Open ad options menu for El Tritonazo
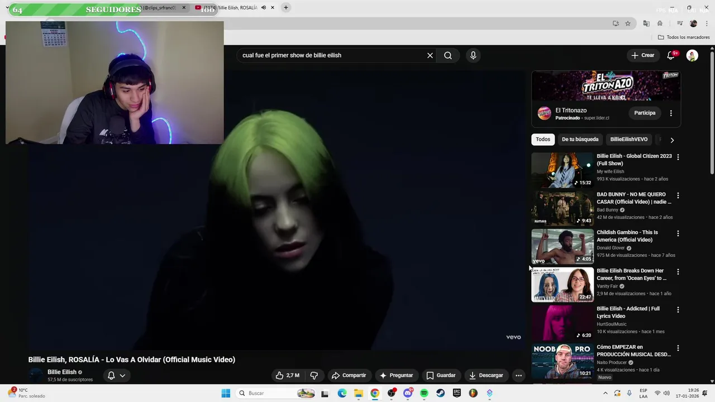 tap(671, 113)
